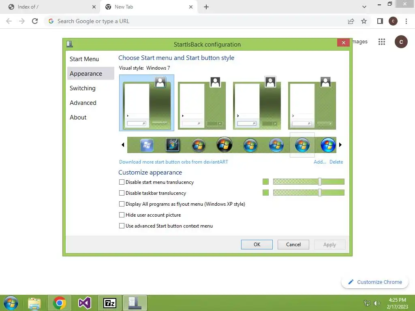Check Display All programs as flyout menu

122,204
